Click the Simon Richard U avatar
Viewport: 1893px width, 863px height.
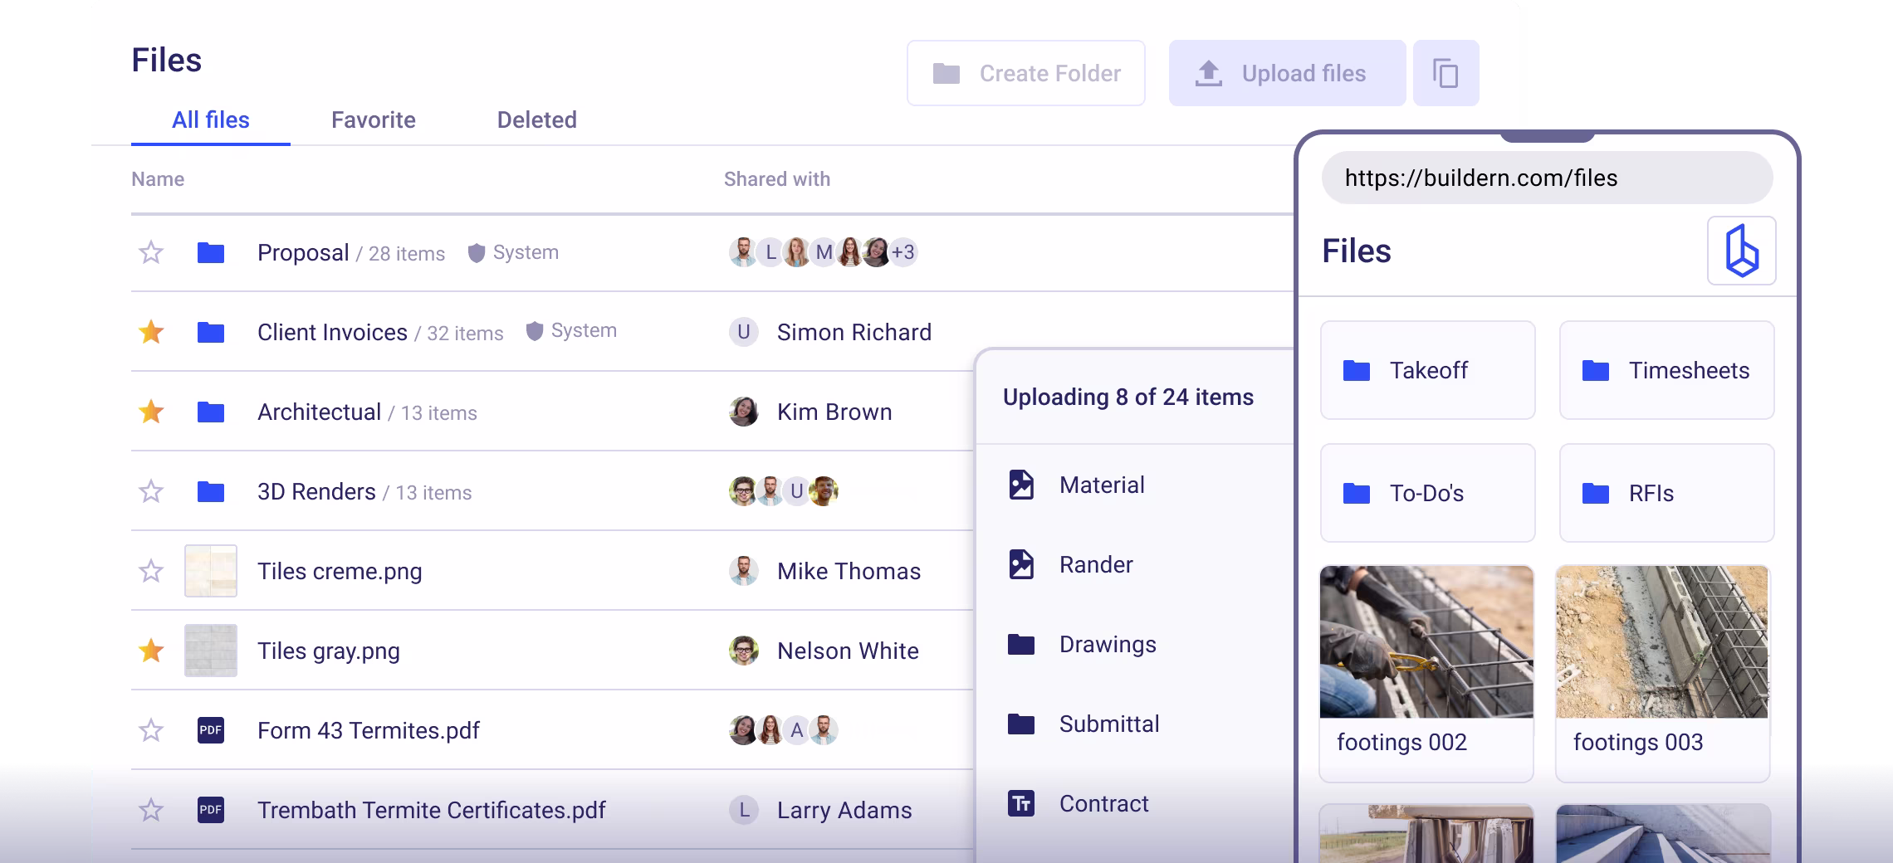pyautogui.click(x=744, y=332)
